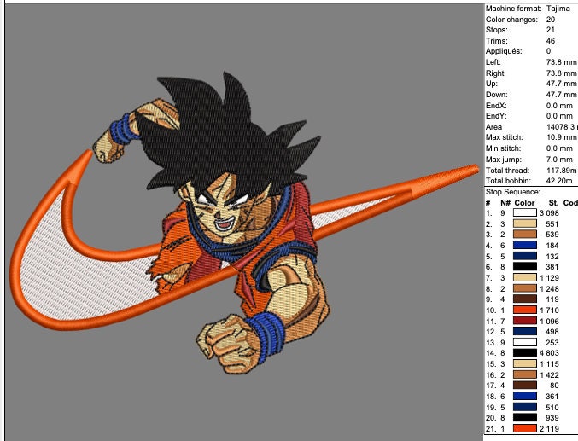Click the 'Area' label
This screenshot has height=441, width=578.
[x=493, y=127]
